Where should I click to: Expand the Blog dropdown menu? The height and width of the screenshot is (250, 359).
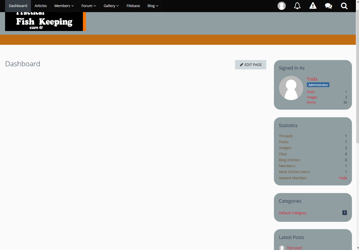pos(153,6)
